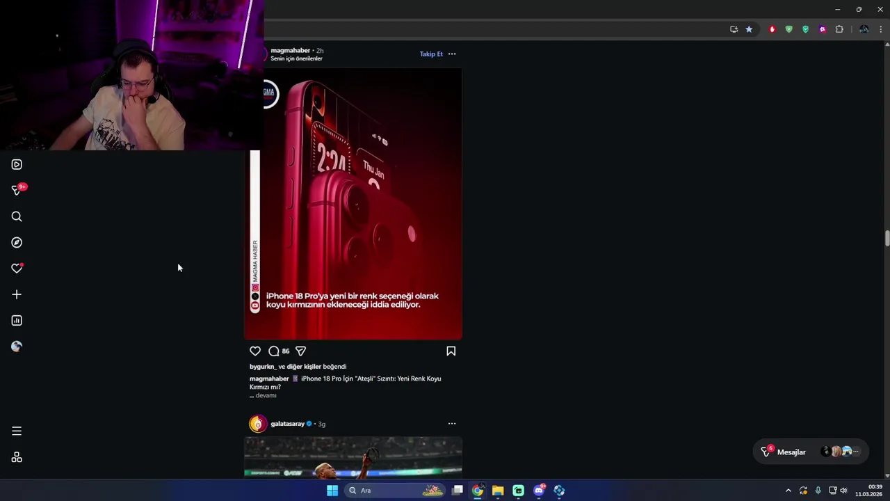Open bygurkn_ profile from likes line
Image resolution: width=890 pixels, height=501 pixels.
(263, 367)
